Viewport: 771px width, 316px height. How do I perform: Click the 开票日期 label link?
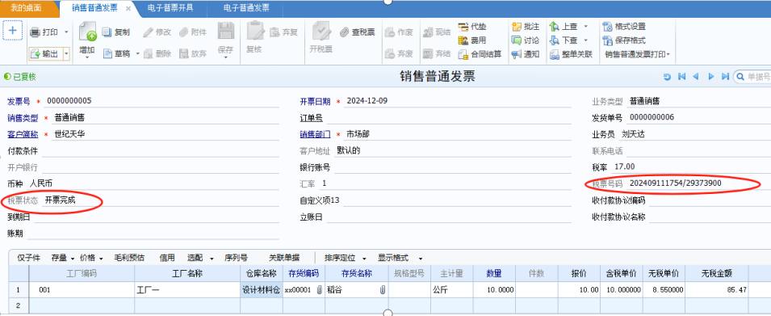[x=316, y=101]
